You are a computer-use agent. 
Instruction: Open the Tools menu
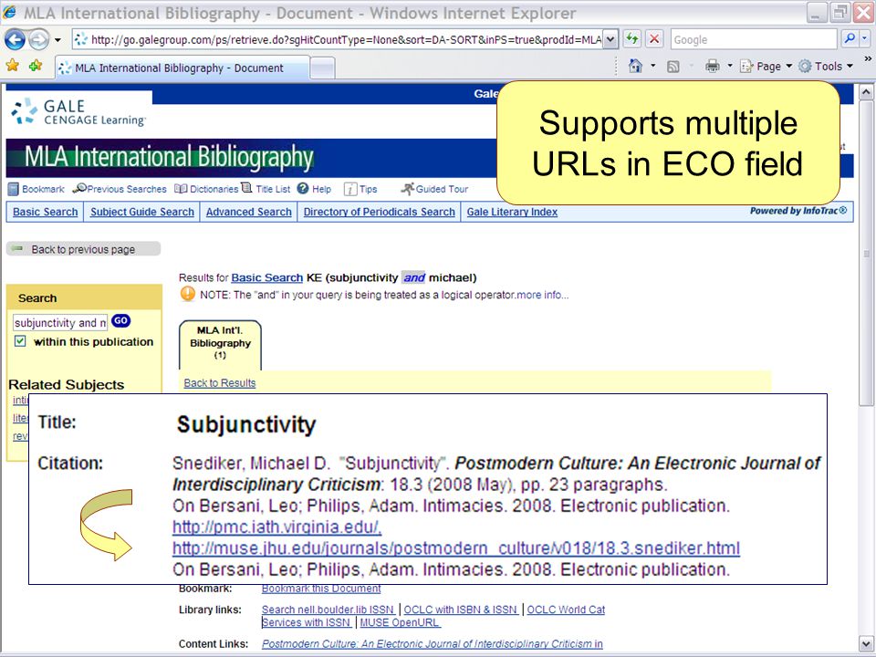pyautogui.click(x=826, y=67)
